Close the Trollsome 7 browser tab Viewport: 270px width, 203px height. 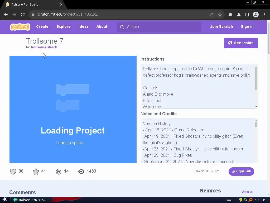(x=61, y=5)
